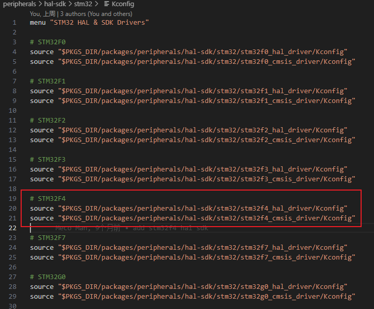Click the '# STM32F7' comment line

pos(47,238)
